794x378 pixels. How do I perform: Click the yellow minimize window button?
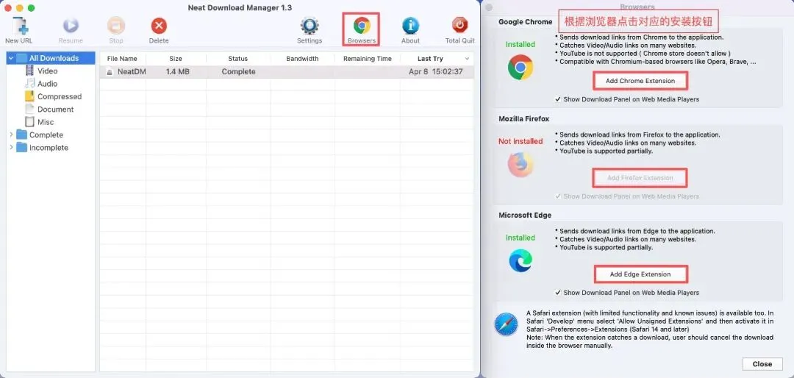pyautogui.click(x=20, y=8)
